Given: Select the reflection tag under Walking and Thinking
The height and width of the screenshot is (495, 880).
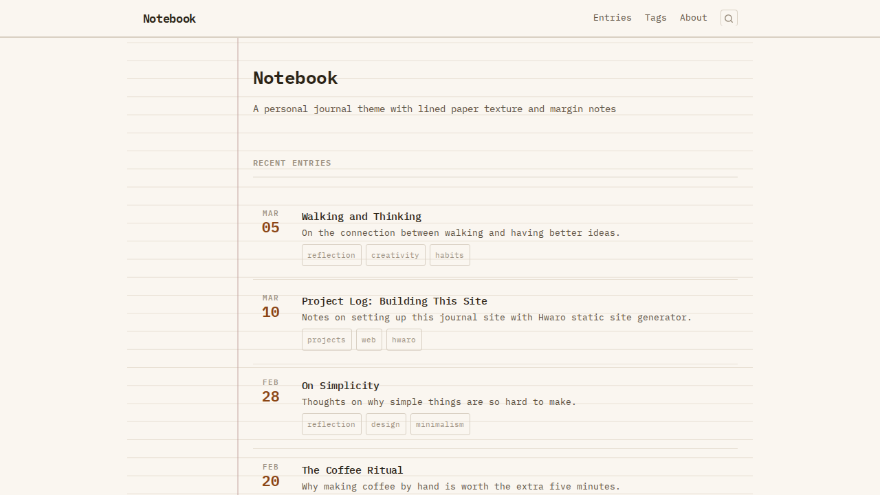Looking at the screenshot, I should 331,255.
